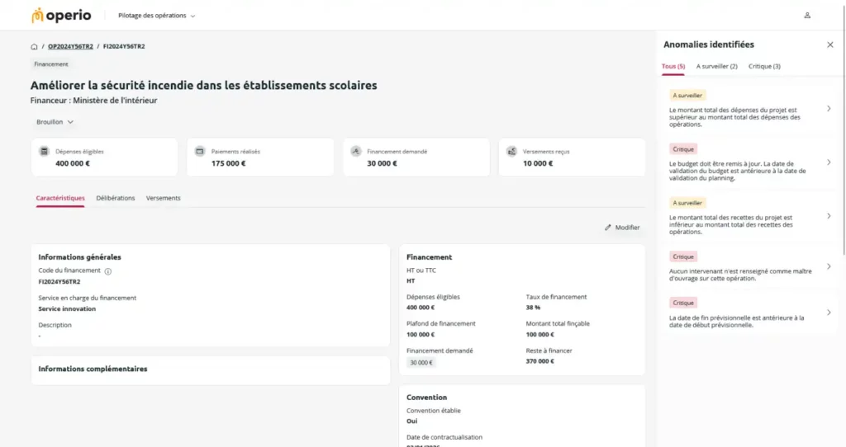Viewport: 846px width, 447px height.
Task: Click the page title about sécurité incendie
Action: [x=203, y=85]
